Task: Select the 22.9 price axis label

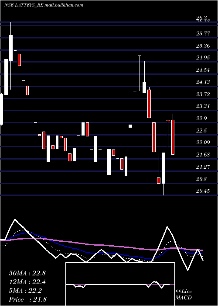Action: click(201, 118)
